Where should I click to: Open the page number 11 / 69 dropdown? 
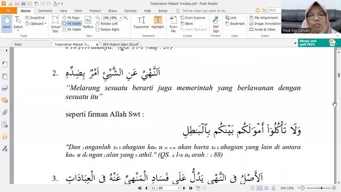pyautogui.click(x=179, y=188)
